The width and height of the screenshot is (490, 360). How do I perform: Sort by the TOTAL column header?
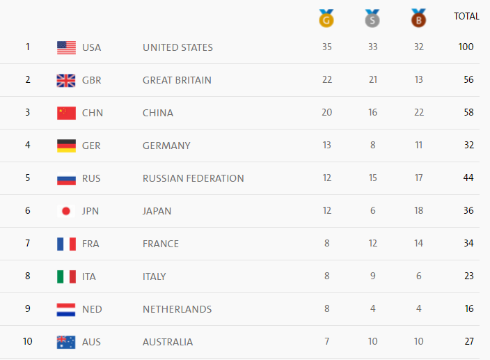point(466,16)
